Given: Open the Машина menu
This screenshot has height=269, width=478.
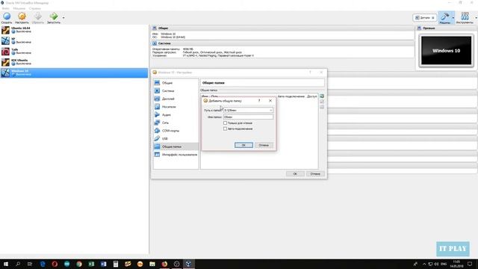Looking at the screenshot, I should click(x=19, y=8).
